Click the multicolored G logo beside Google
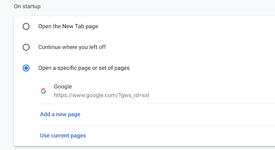This screenshot has width=275, height=150. [x=44, y=91]
